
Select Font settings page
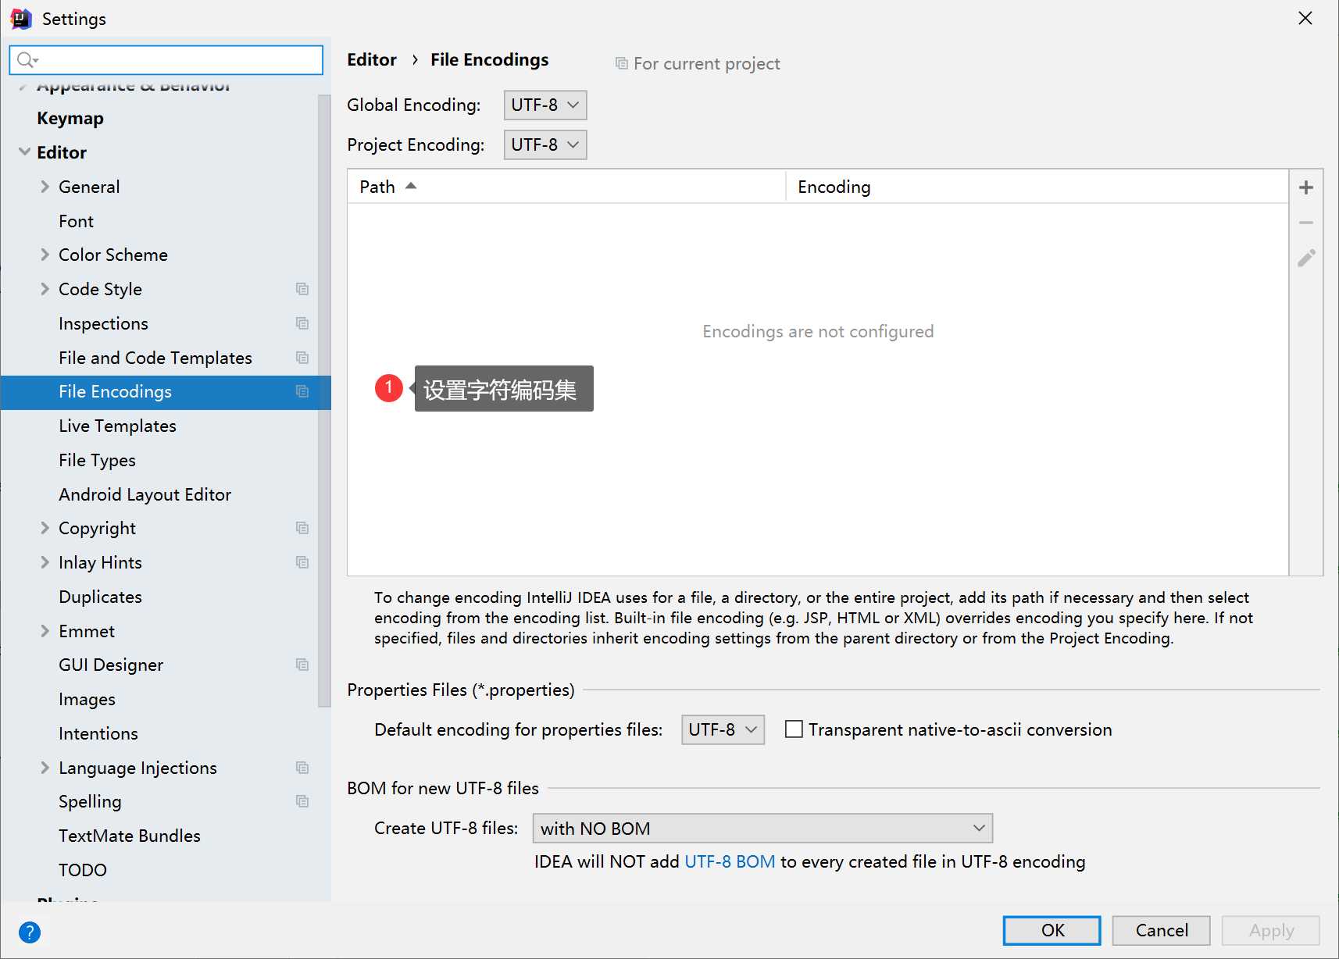(76, 221)
